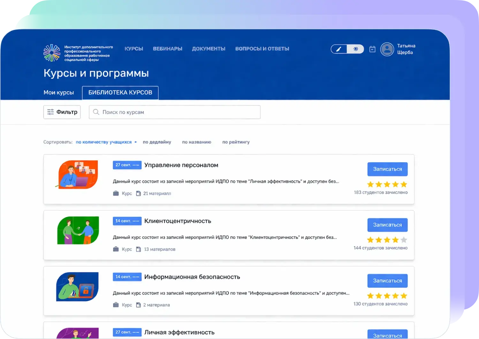Open the Личная эффективность title
Viewport: 479px width, 339px height.
179,332
